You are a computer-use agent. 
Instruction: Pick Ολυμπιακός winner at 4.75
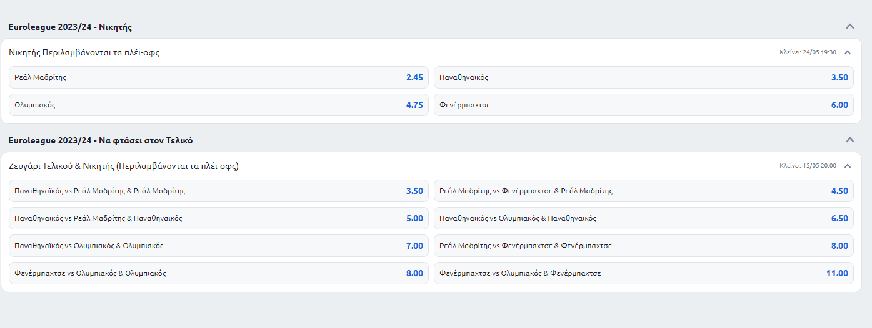(x=219, y=105)
